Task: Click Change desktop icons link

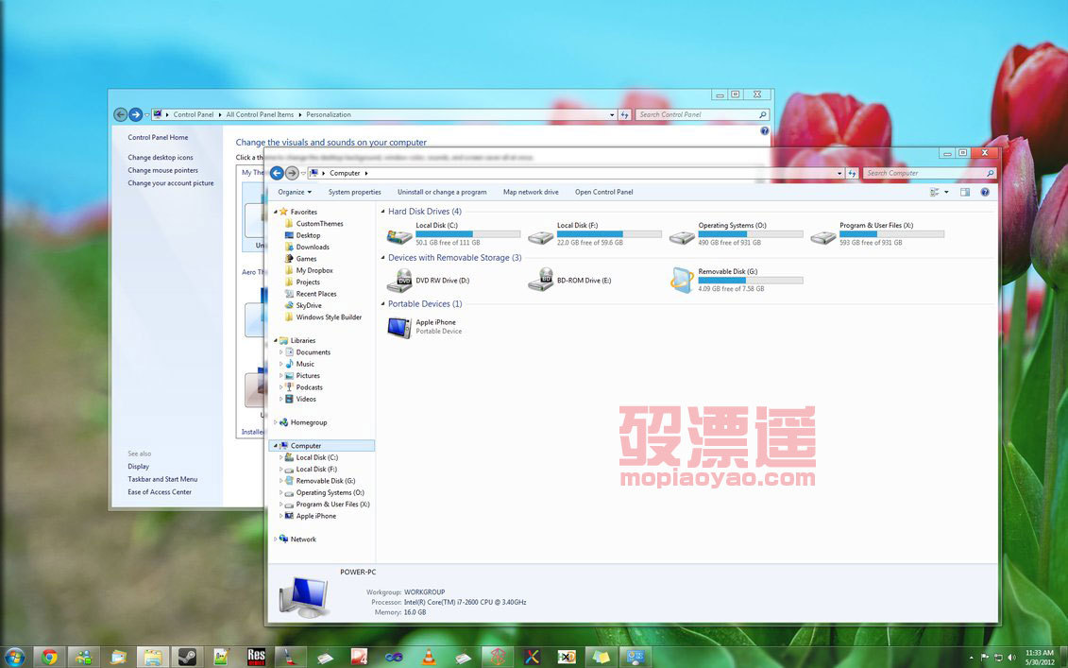Action: click(x=161, y=158)
